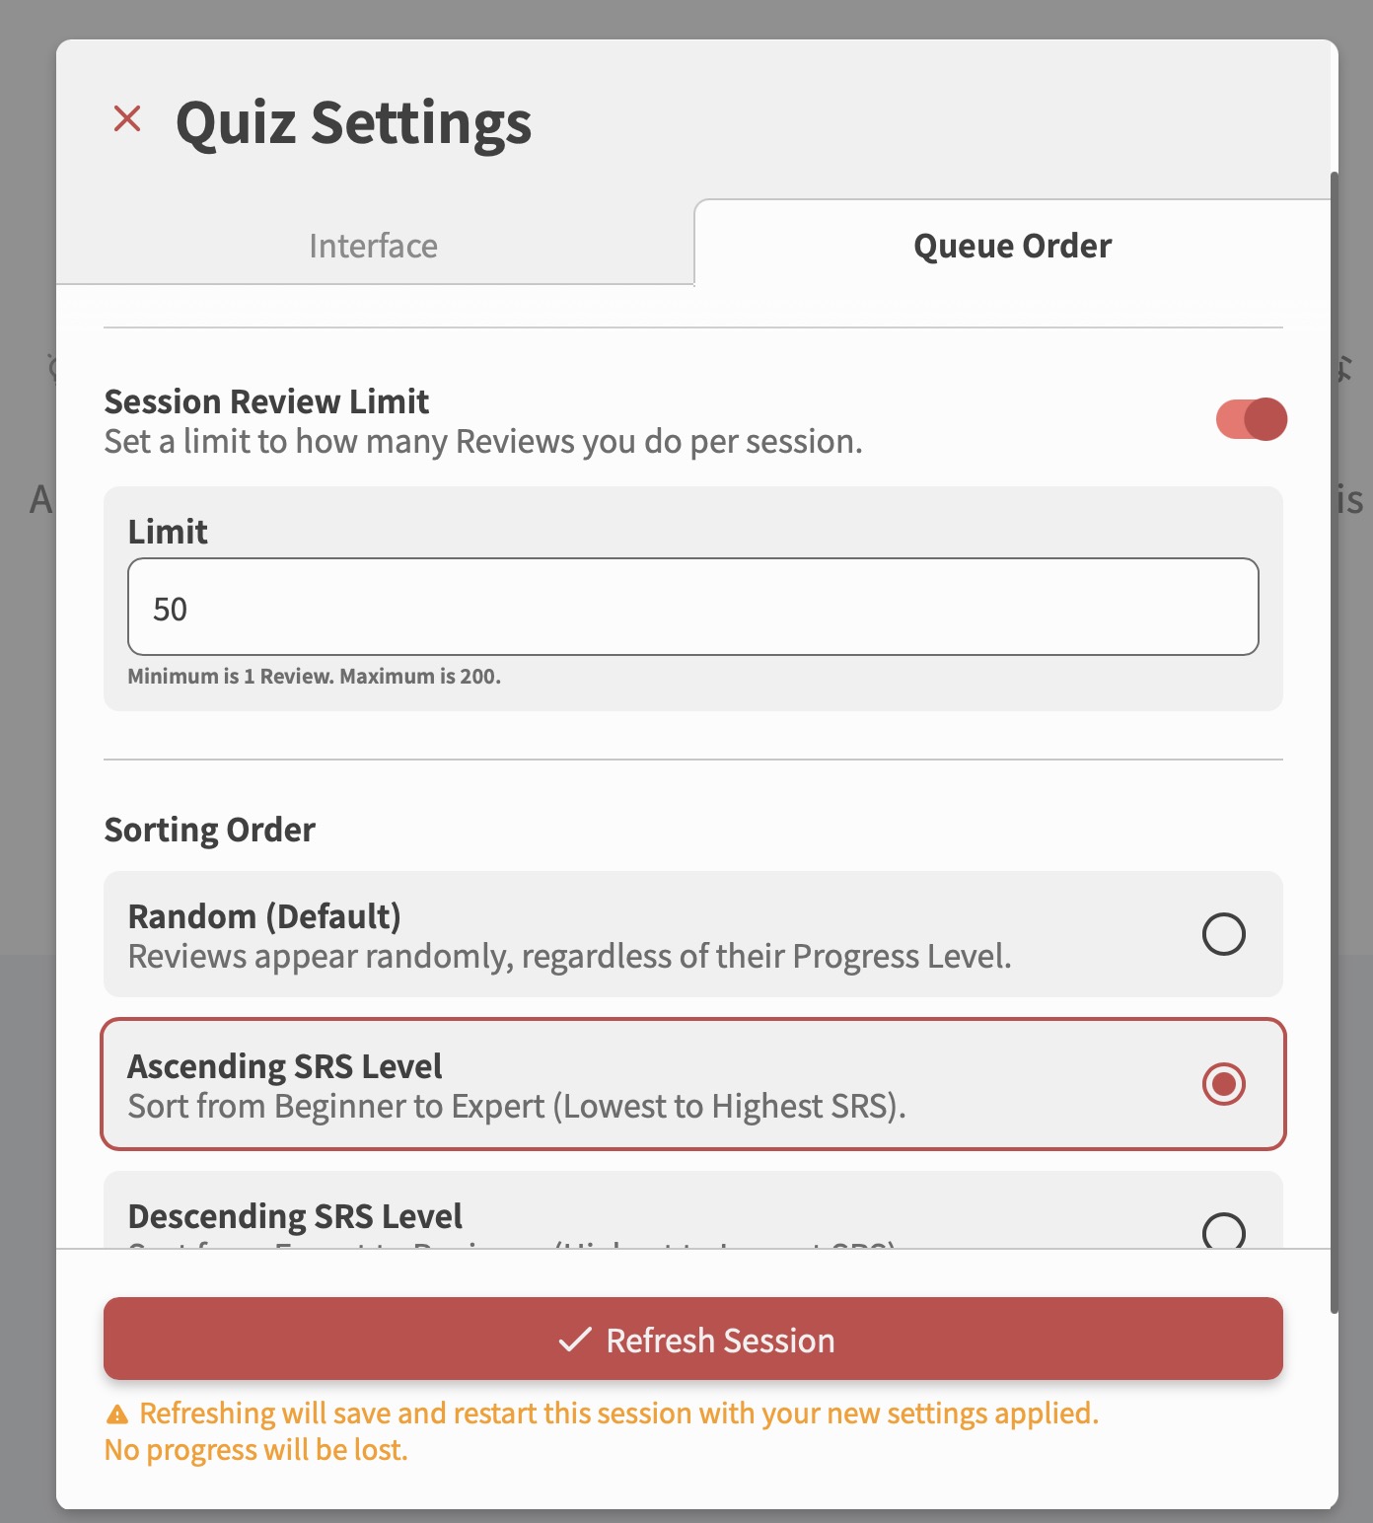Select the Queue Order tab
Viewport: 1373px width, 1523px height.
[x=1012, y=246]
